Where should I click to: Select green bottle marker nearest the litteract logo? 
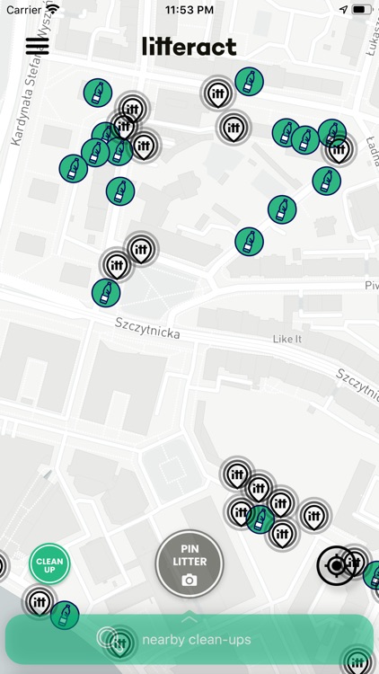coord(250,81)
